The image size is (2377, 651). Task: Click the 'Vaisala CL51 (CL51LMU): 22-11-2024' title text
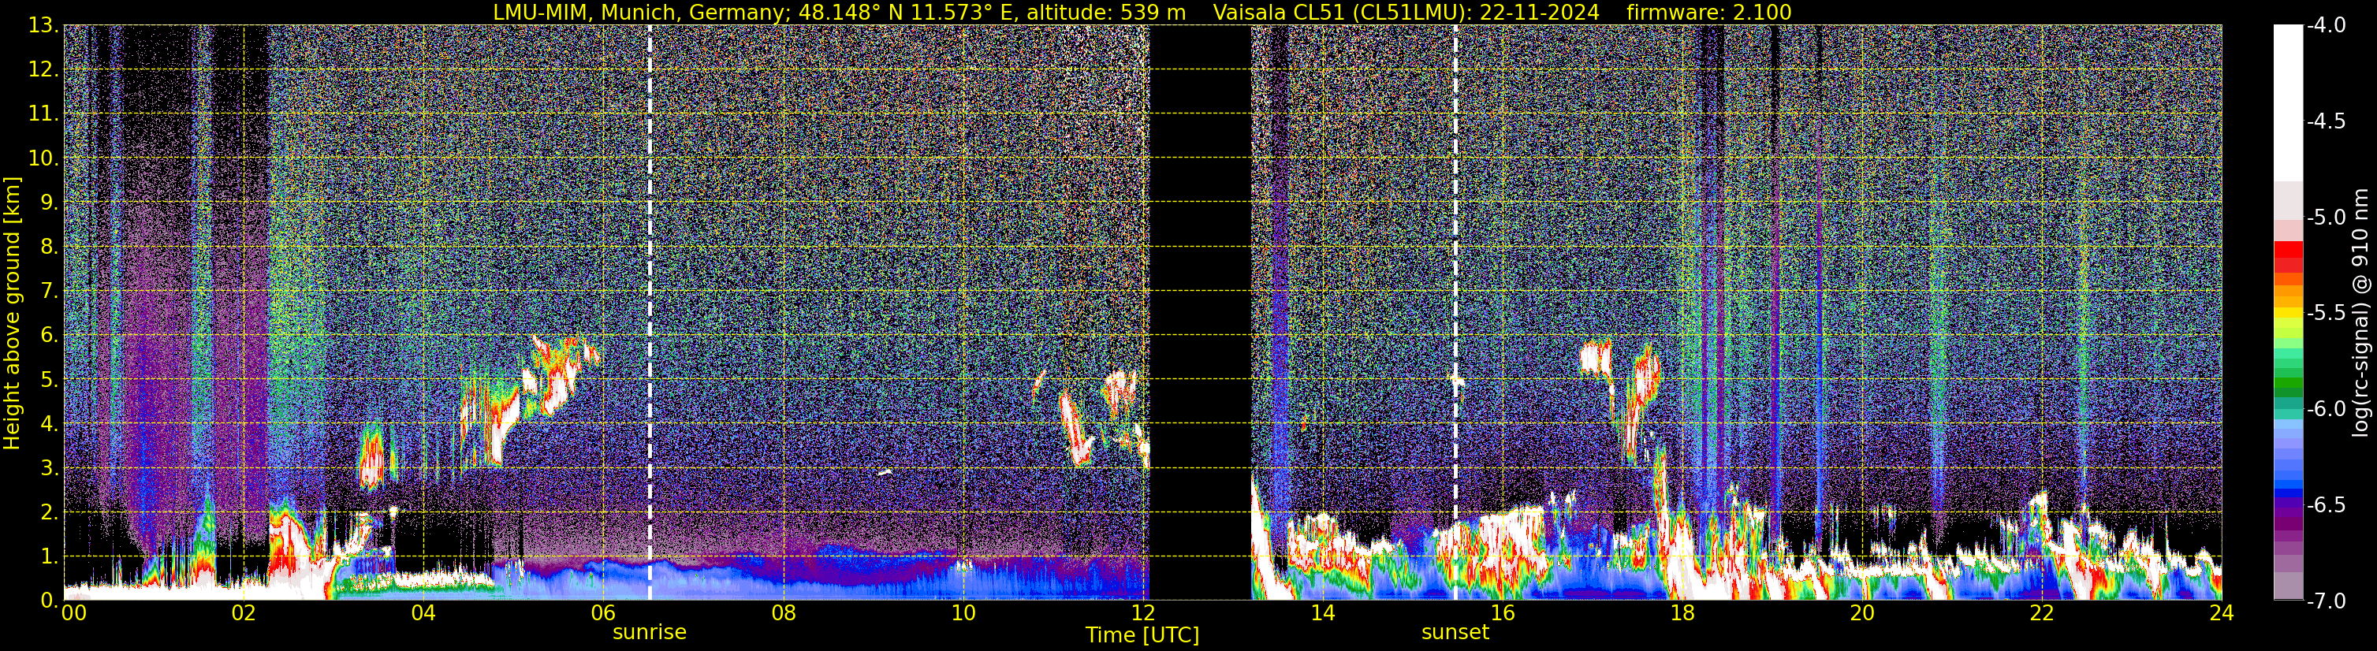[x=1406, y=12]
